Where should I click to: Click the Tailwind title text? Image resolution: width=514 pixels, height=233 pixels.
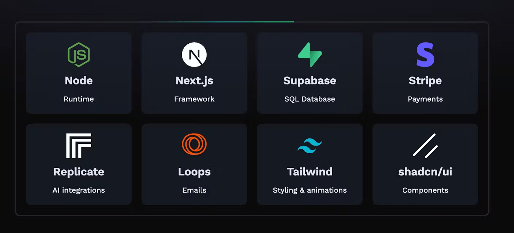310,171
